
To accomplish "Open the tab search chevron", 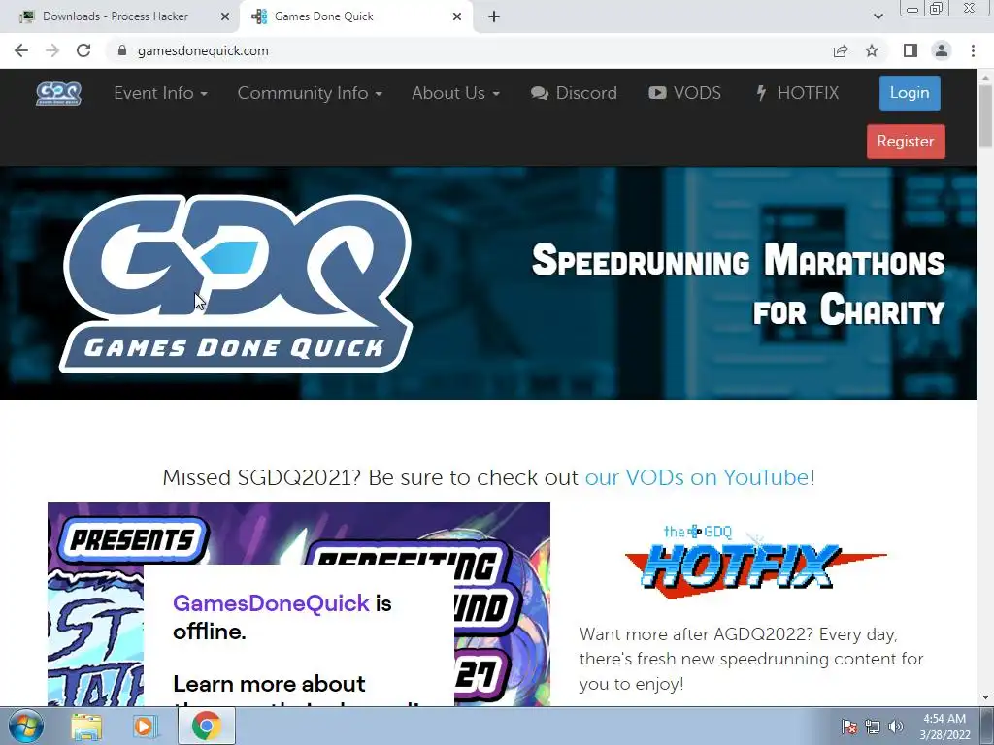I will [878, 16].
